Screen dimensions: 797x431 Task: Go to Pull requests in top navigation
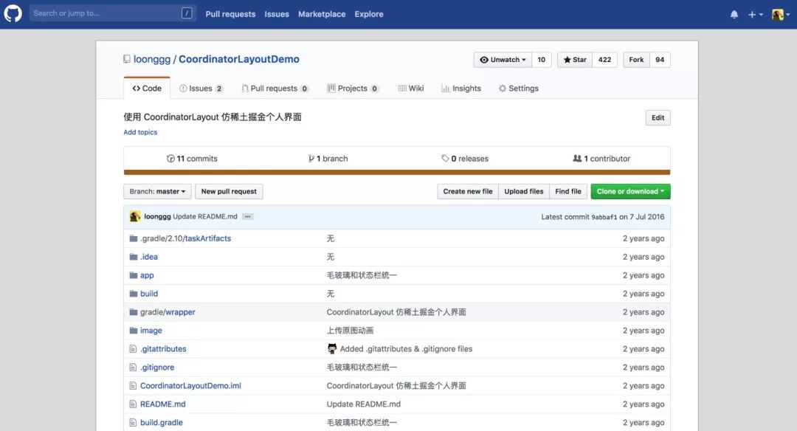tap(230, 14)
